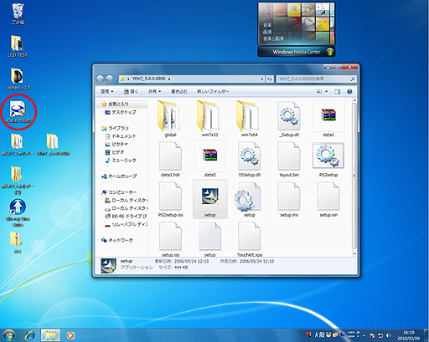
Task: Open the 整理 dropdown menu
Action: click(x=106, y=91)
